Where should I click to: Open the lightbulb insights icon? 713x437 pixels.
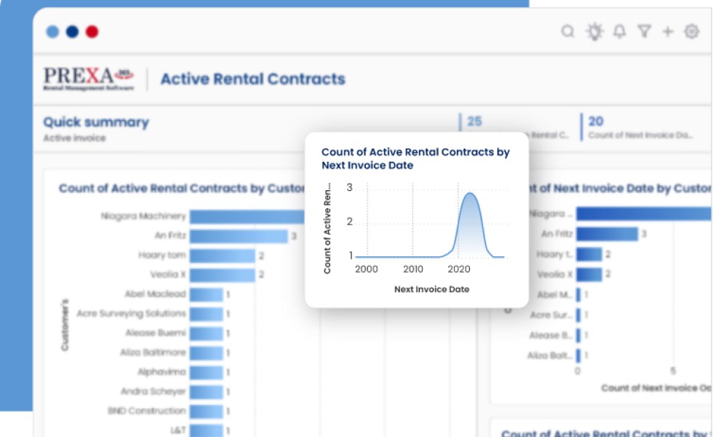tap(594, 31)
